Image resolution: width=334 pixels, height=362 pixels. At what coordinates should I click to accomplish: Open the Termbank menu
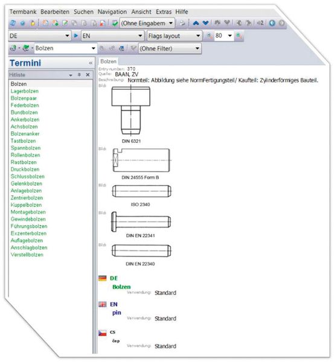point(23,11)
